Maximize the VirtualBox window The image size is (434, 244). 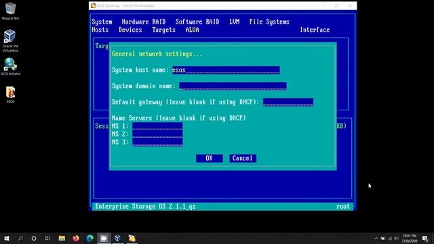coord(336,6)
